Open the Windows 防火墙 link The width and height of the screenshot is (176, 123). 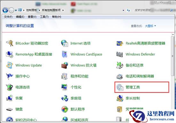pos(84,65)
